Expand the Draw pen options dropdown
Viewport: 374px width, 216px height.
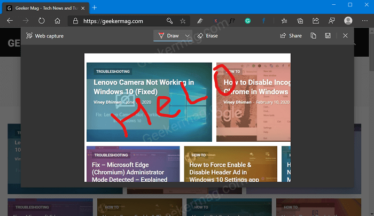click(188, 36)
